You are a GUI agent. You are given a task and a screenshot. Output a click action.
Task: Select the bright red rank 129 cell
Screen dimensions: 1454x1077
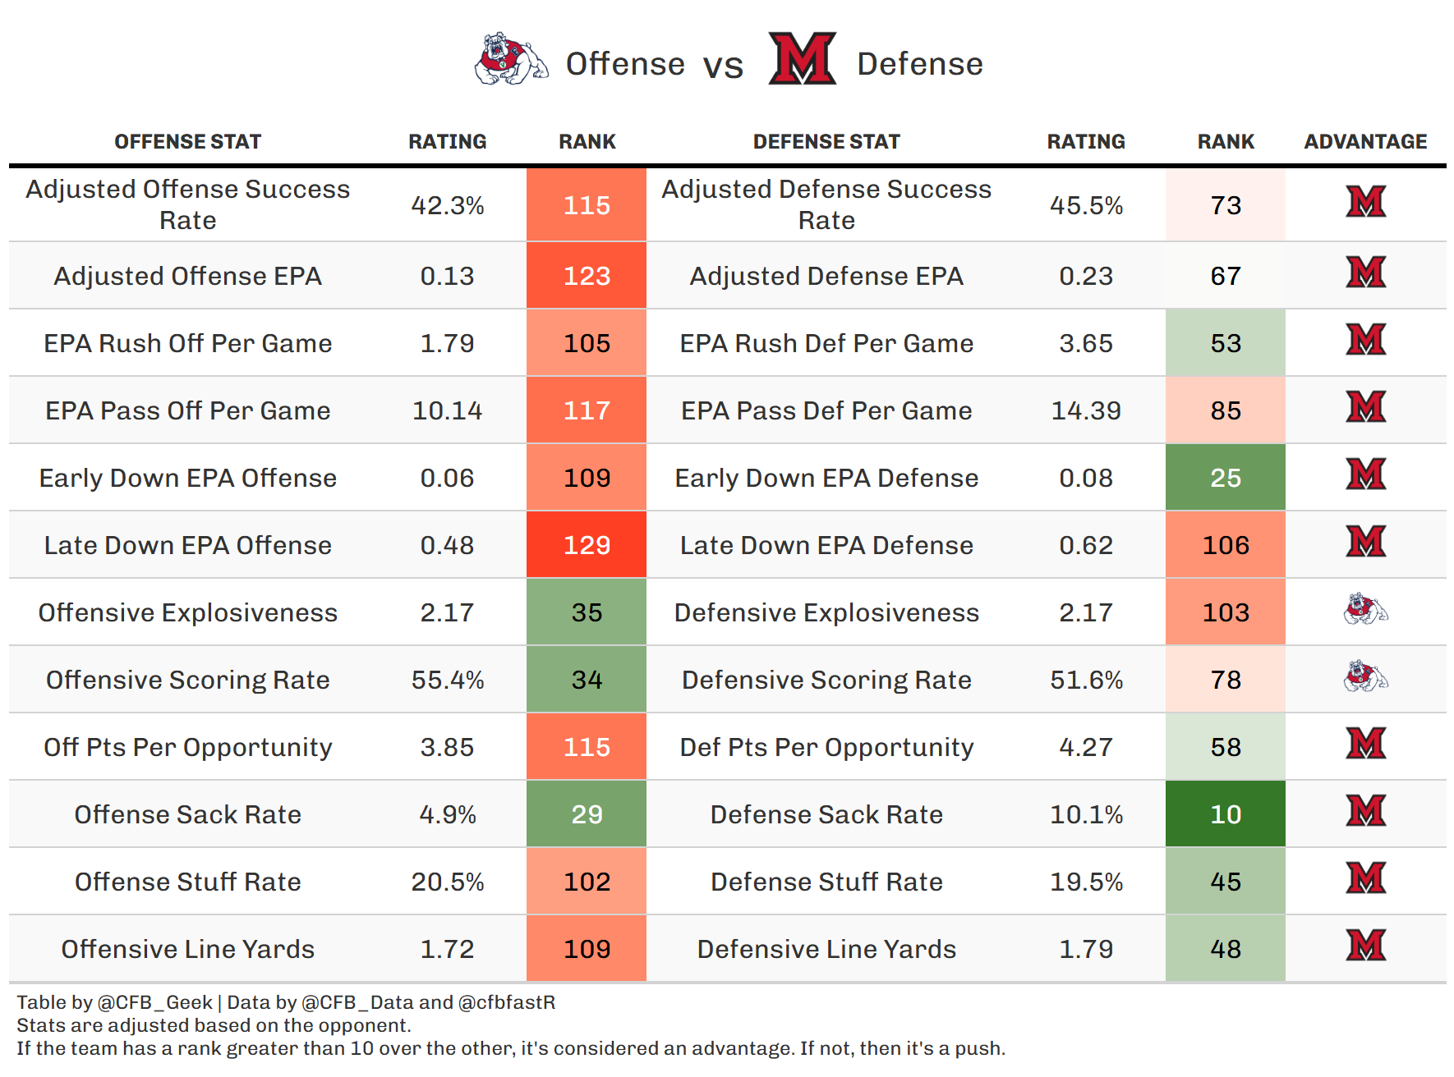(x=587, y=545)
